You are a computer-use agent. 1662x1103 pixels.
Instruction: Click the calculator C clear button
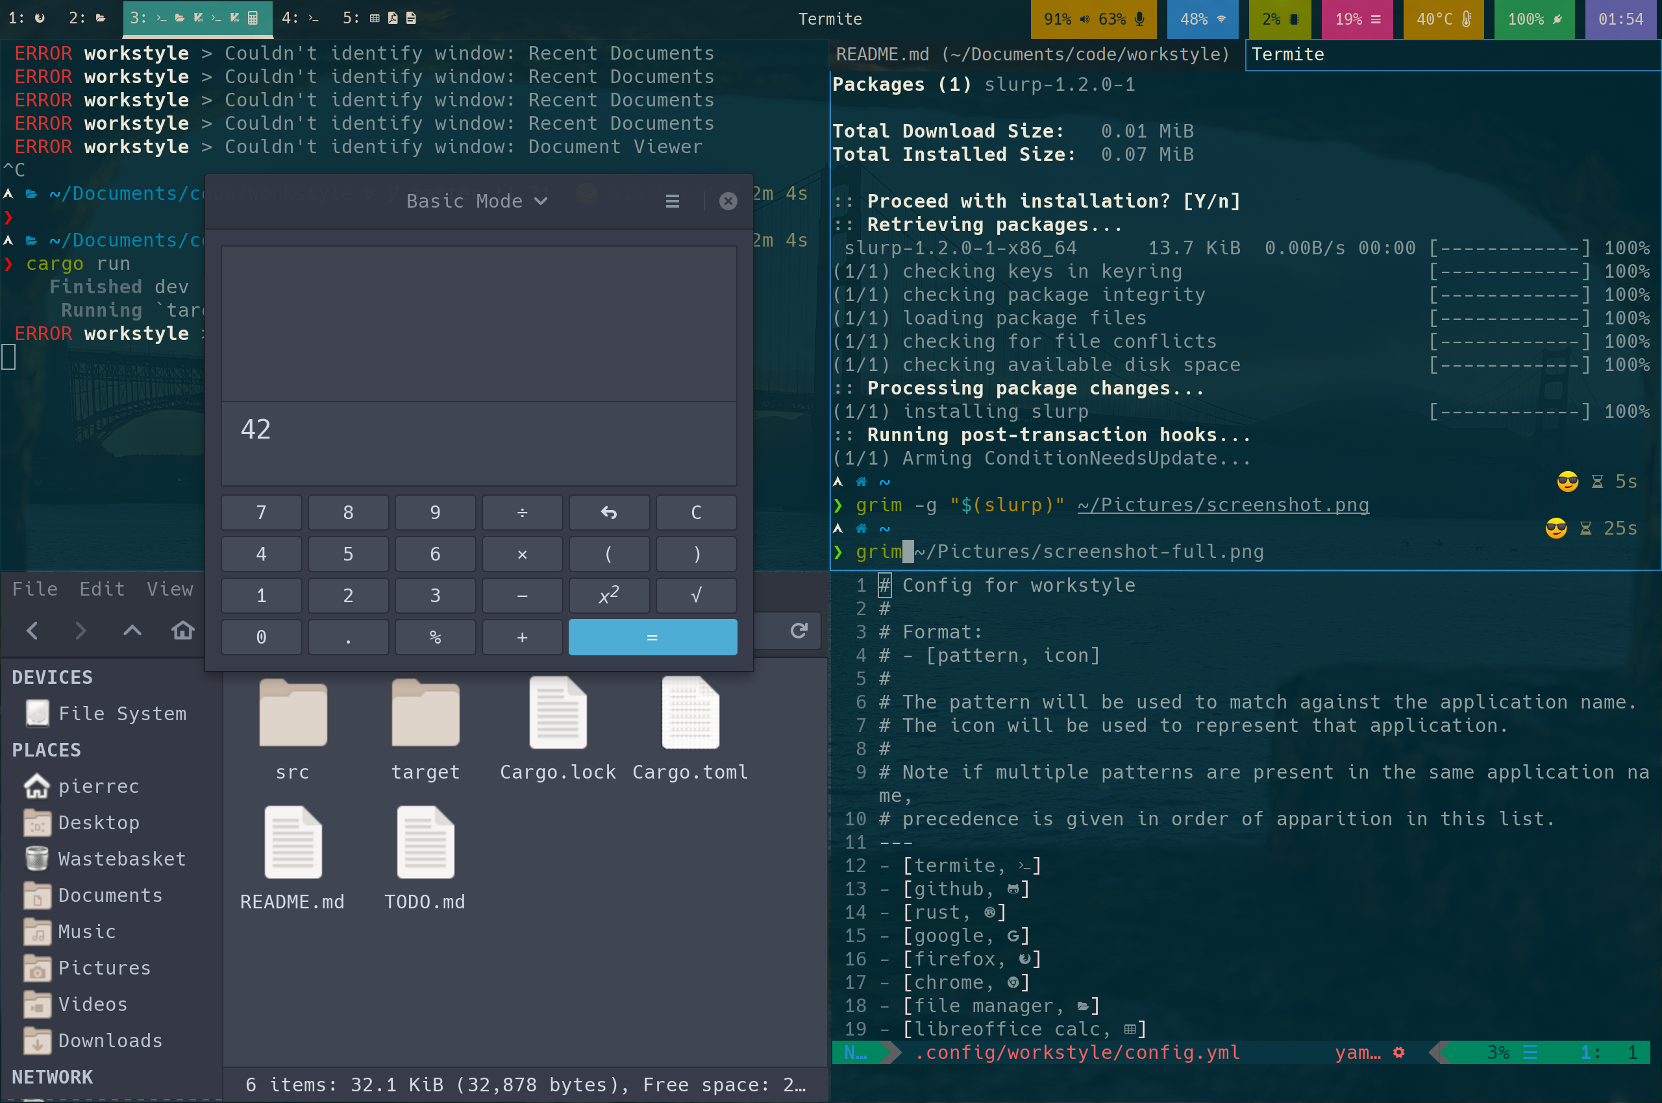pyautogui.click(x=696, y=512)
